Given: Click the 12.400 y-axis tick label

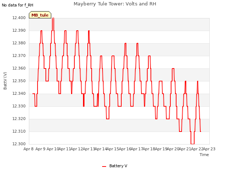Looking at the screenshot, I should [19, 18].
